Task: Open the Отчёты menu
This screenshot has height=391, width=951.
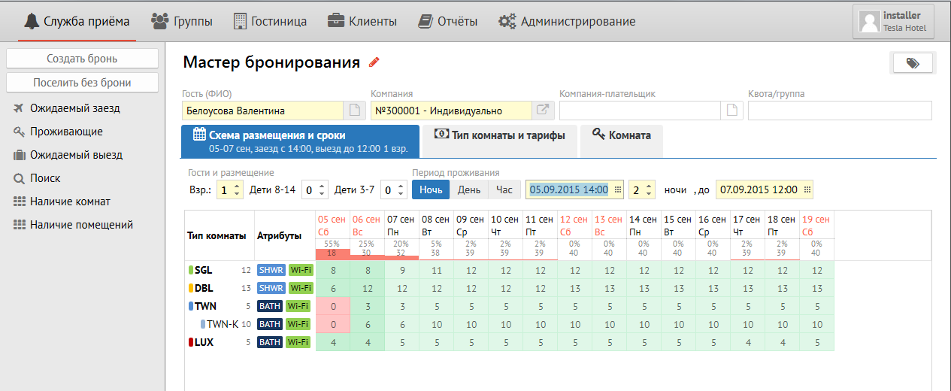Action: (x=448, y=21)
